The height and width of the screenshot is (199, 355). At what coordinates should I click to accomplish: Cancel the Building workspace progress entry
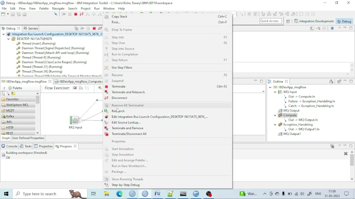(346, 154)
